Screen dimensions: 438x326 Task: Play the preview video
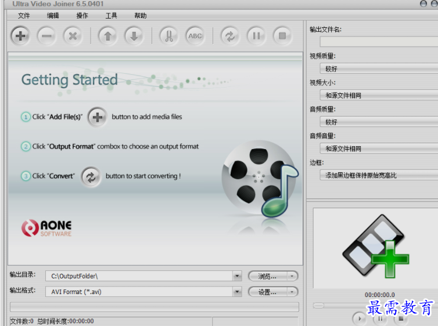pyautogui.click(x=360, y=318)
